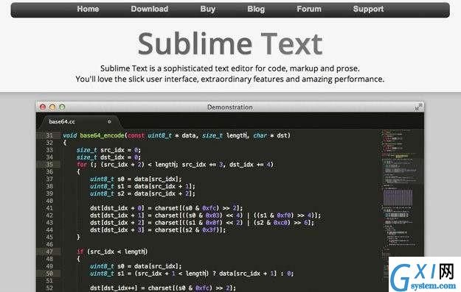Click the yellow minimize button of Demonstration window

[x=52, y=107]
